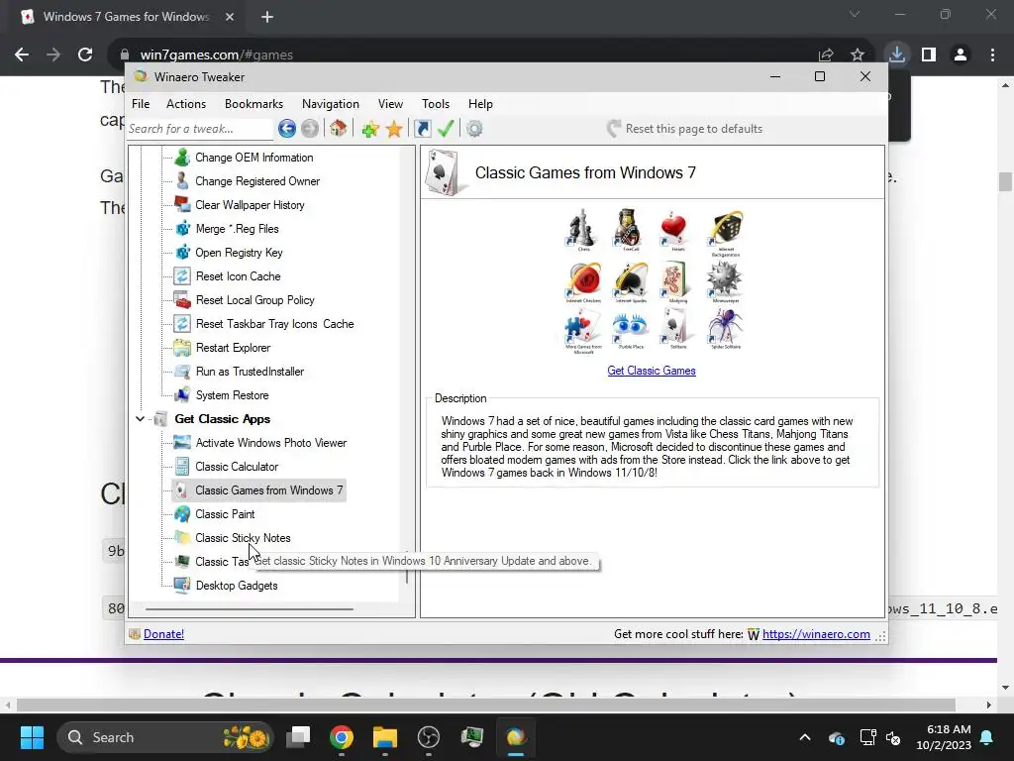Click Activate Windows Photo Viewer icon
The width and height of the screenshot is (1014, 761).
[x=182, y=443]
